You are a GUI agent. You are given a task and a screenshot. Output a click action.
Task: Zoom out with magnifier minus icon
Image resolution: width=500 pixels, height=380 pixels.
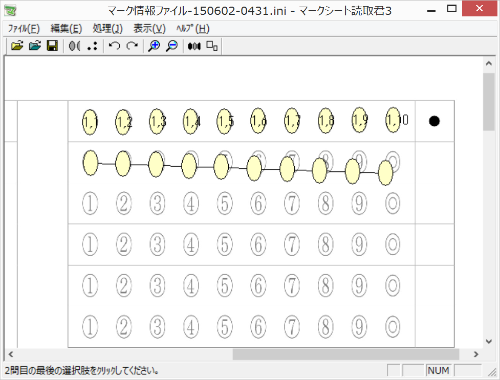[x=172, y=46]
